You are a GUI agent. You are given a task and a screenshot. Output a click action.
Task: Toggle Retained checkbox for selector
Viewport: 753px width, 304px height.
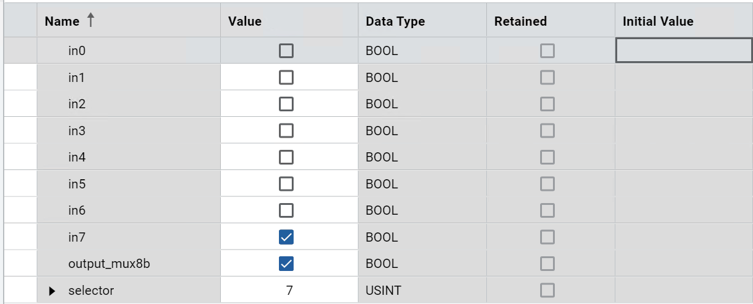click(547, 290)
